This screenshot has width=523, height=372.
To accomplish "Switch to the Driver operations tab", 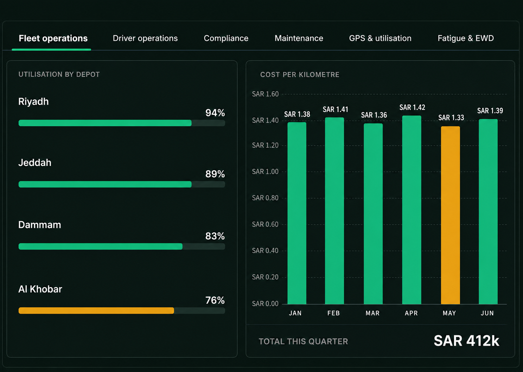I will [x=145, y=38].
